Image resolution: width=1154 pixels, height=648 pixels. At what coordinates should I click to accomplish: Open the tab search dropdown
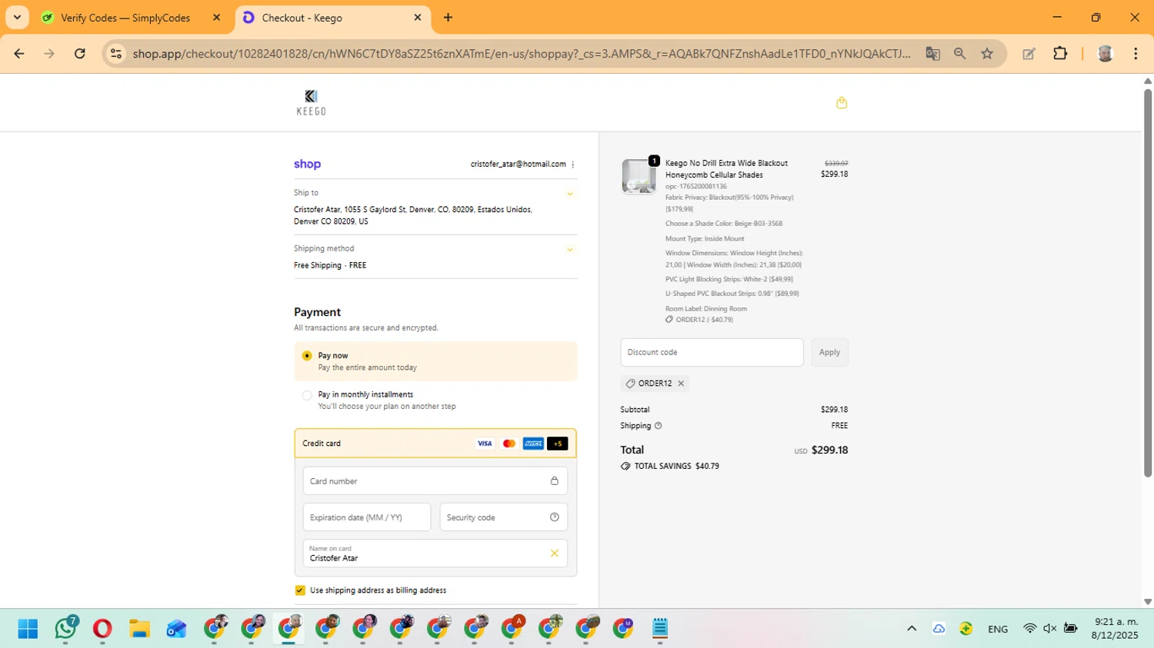[x=17, y=18]
